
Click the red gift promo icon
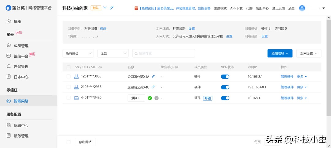point(136,8)
